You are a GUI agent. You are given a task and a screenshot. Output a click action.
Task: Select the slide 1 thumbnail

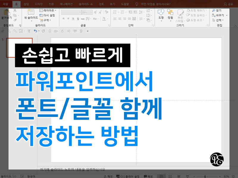coord(19,48)
